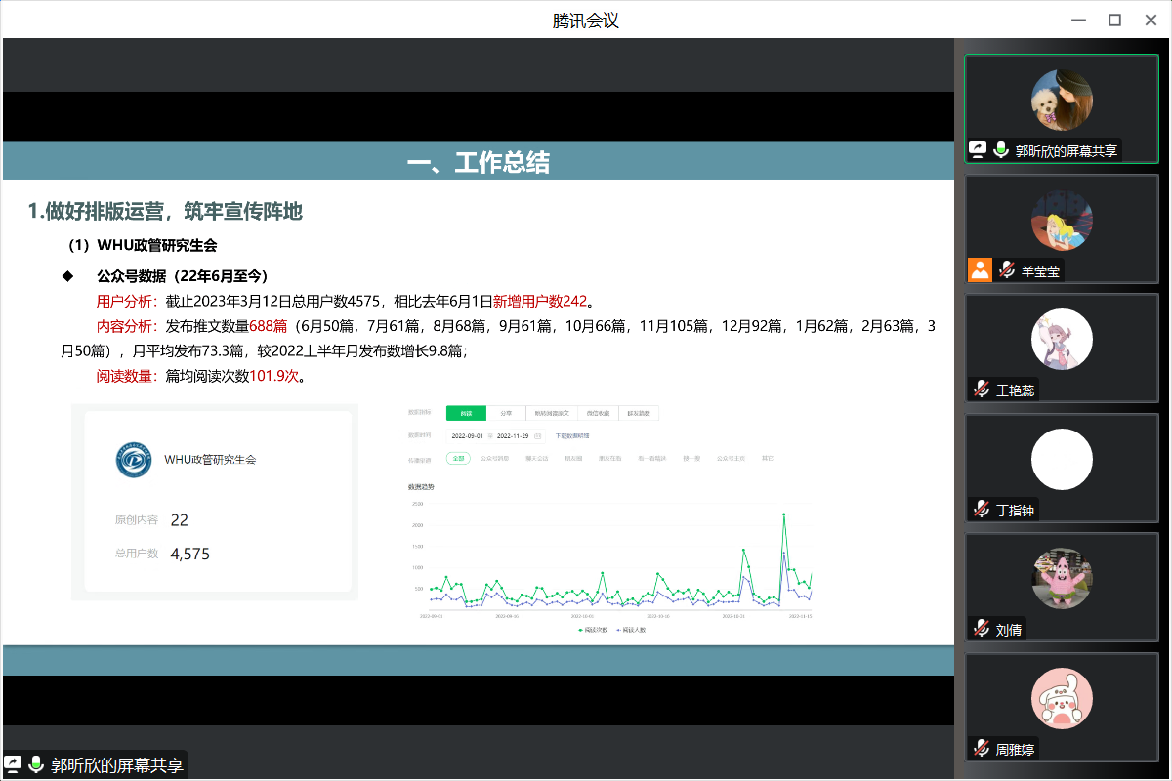Click the orange host icon beside 羊莹莹
Screen dimensions: 1172x781
(980, 269)
